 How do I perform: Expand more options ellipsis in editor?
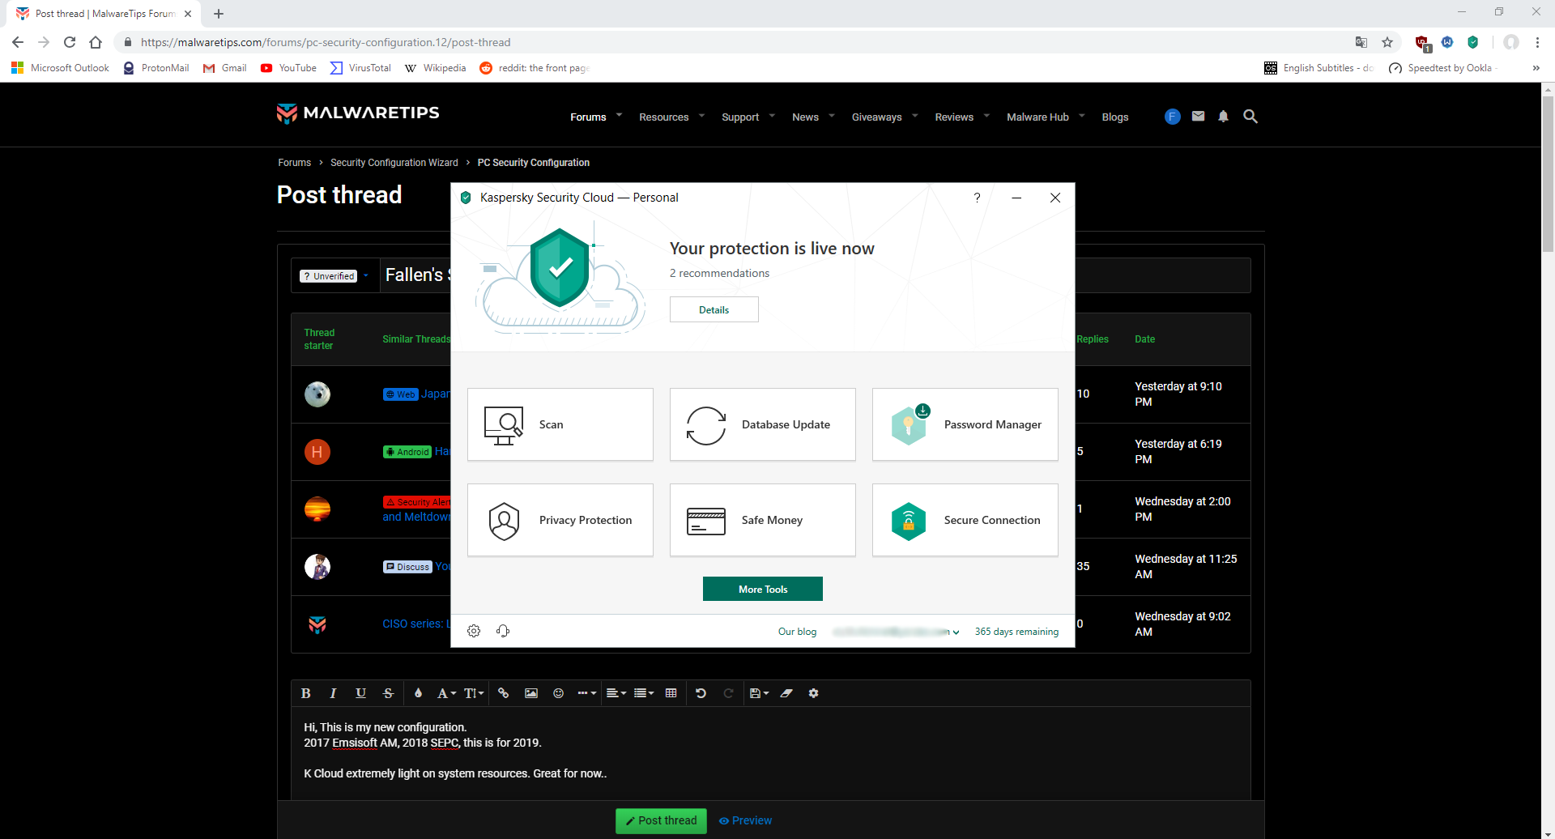point(586,693)
